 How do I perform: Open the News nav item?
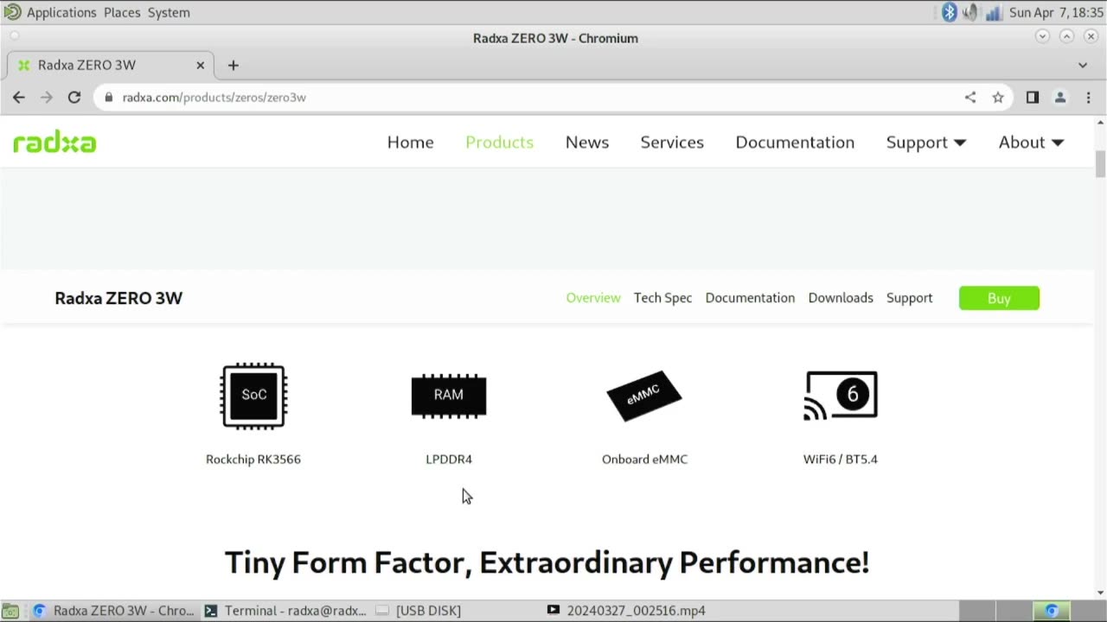click(587, 143)
